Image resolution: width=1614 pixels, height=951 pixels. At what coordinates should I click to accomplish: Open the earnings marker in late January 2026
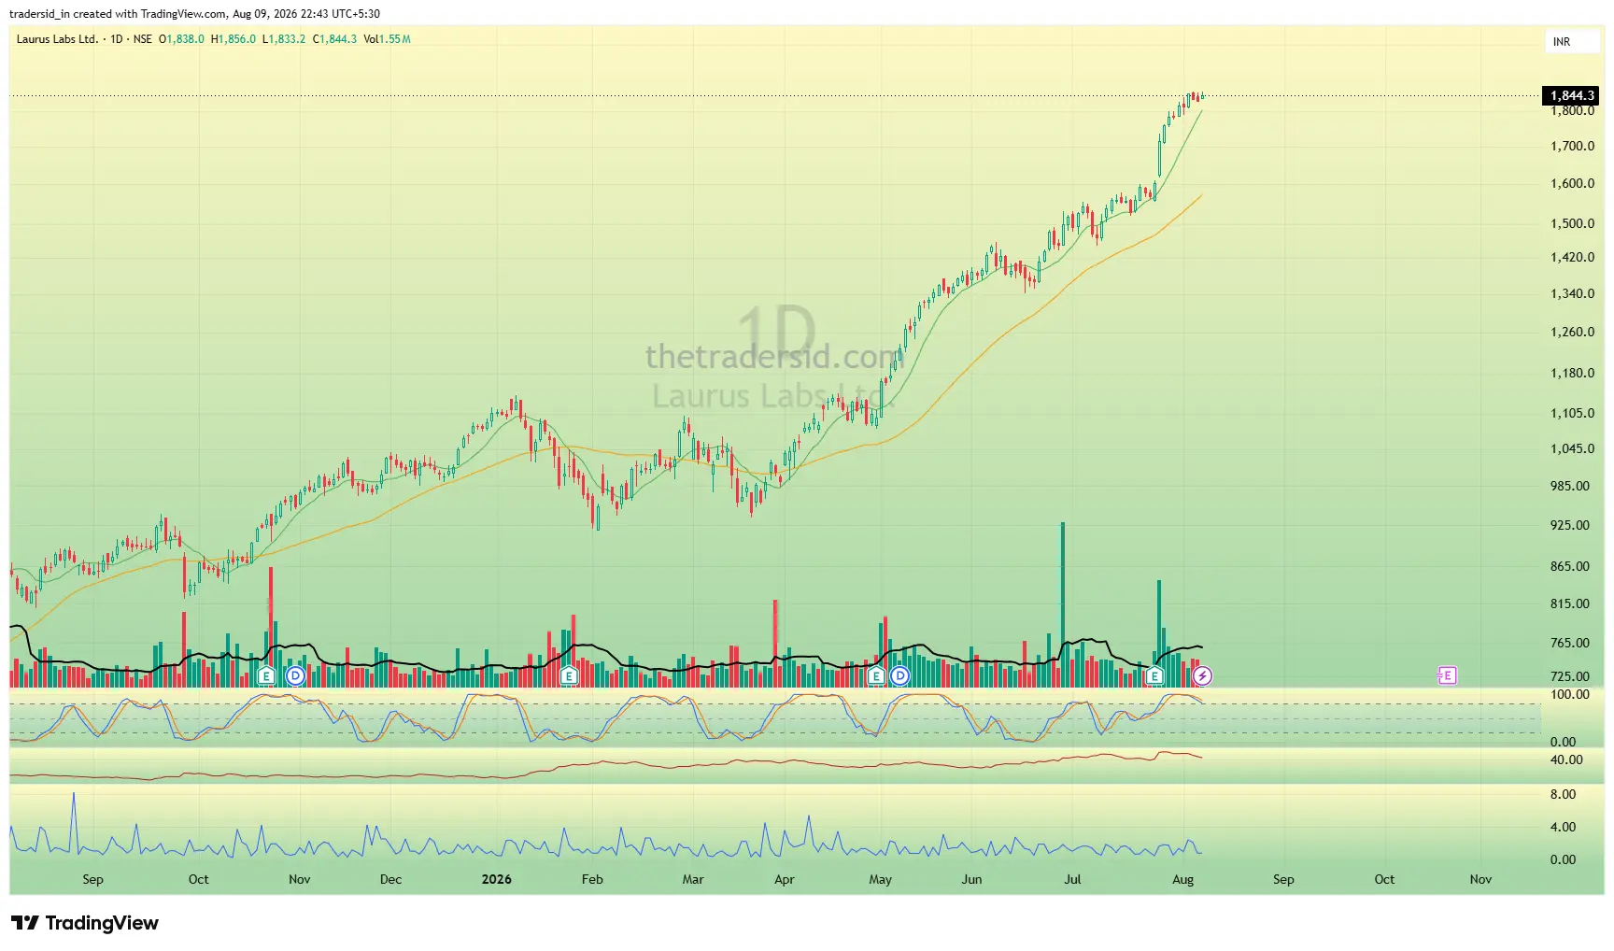pos(569,675)
